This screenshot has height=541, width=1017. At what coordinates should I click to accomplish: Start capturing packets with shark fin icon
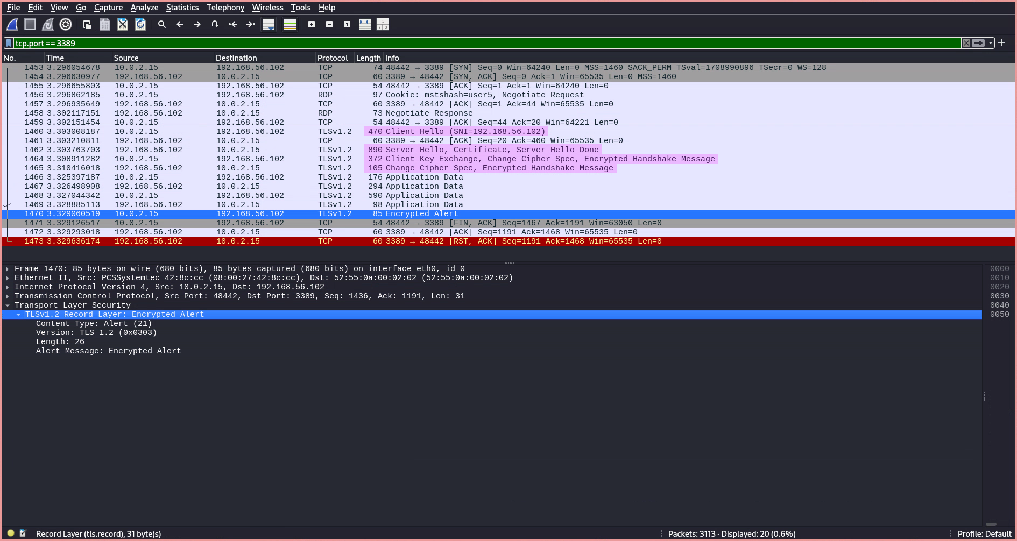tap(12, 24)
